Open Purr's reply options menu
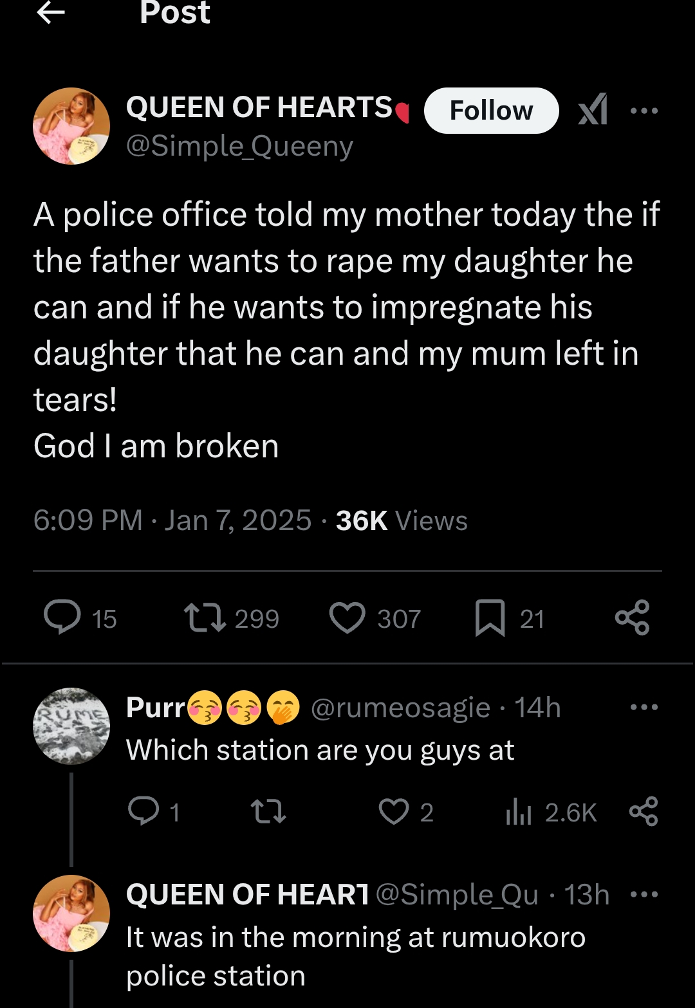Image resolution: width=695 pixels, height=1008 pixels. [x=644, y=708]
